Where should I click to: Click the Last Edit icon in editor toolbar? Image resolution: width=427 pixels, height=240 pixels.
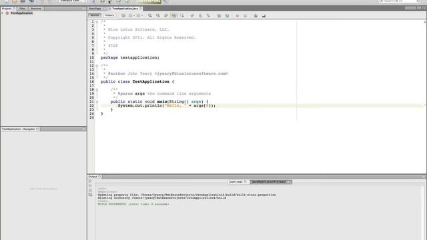coord(123,16)
